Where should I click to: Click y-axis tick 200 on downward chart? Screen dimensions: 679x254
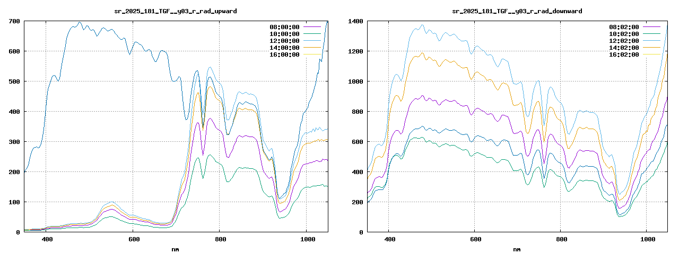tap(358, 202)
